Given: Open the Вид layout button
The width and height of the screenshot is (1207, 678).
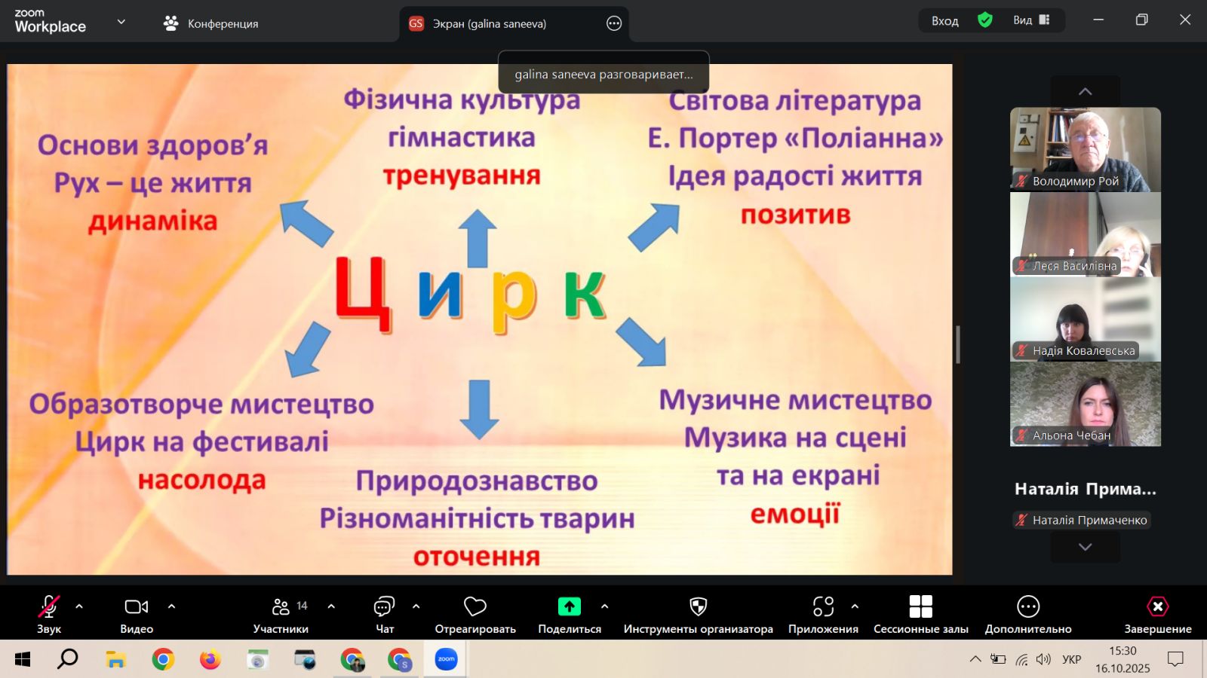Looking at the screenshot, I should [1031, 20].
